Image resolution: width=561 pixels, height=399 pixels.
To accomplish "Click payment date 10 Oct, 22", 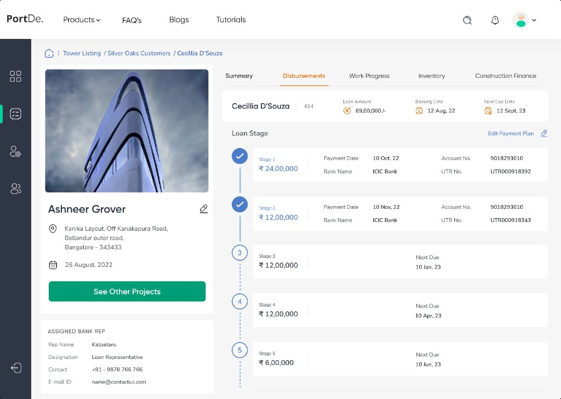I will (x=386, y=158).
